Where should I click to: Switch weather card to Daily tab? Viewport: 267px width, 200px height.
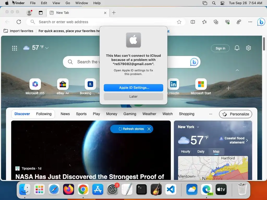201,152
